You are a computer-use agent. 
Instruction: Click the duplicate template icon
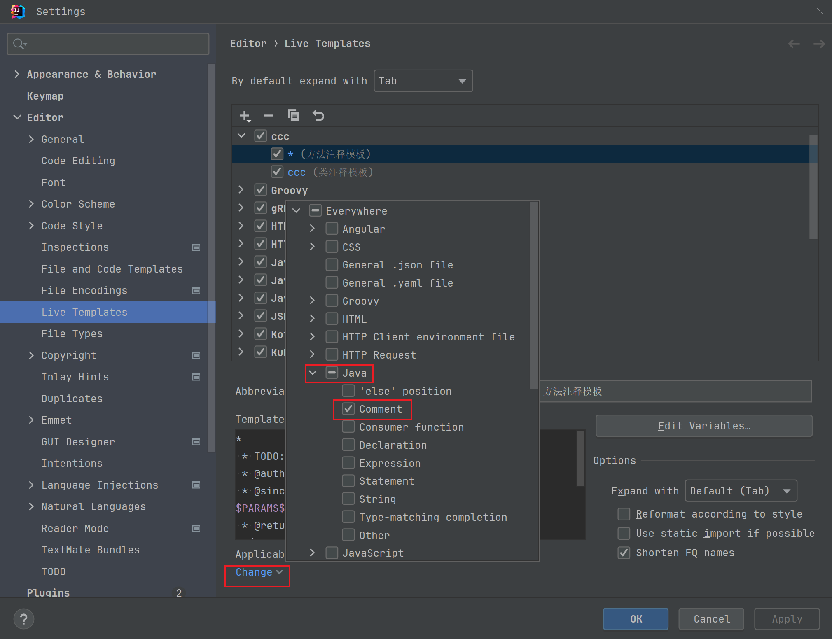(x=293, y=116)
